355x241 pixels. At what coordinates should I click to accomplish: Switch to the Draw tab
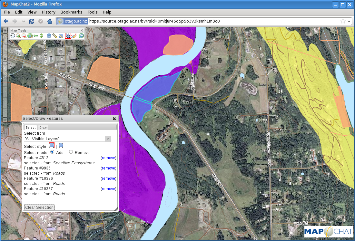(43, 127)
